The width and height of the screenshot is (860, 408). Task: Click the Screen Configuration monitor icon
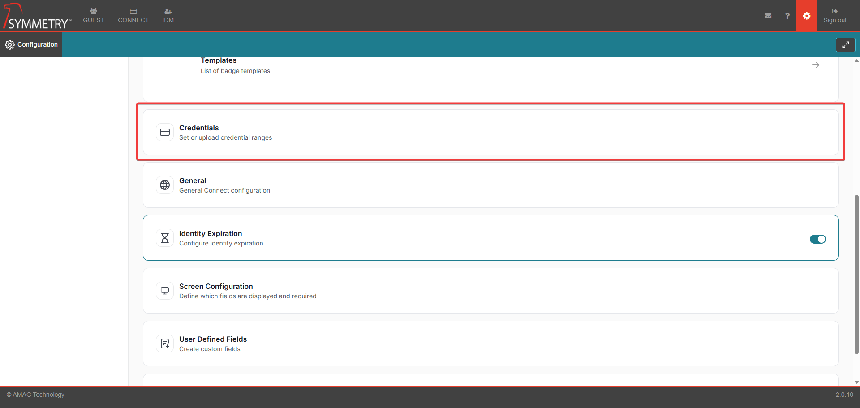click(165, 291)
